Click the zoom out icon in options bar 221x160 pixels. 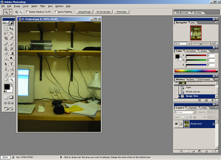tap(21, 12)
